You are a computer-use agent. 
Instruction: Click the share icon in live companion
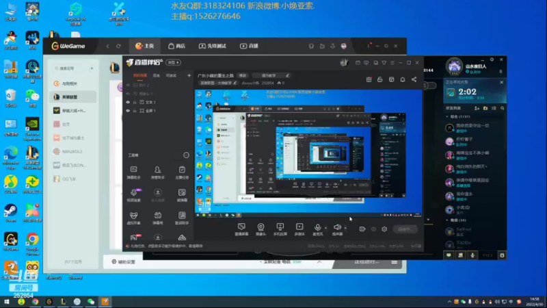414,79
